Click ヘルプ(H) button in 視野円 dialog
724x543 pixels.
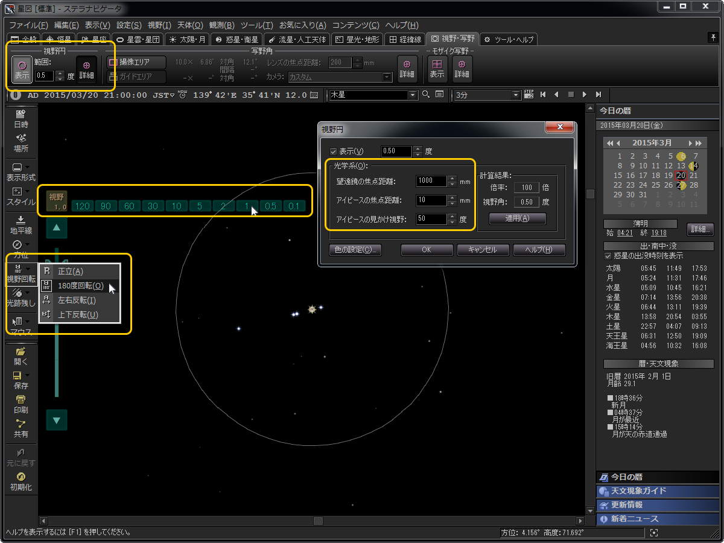pyautogui.click(x=539, y=250)
